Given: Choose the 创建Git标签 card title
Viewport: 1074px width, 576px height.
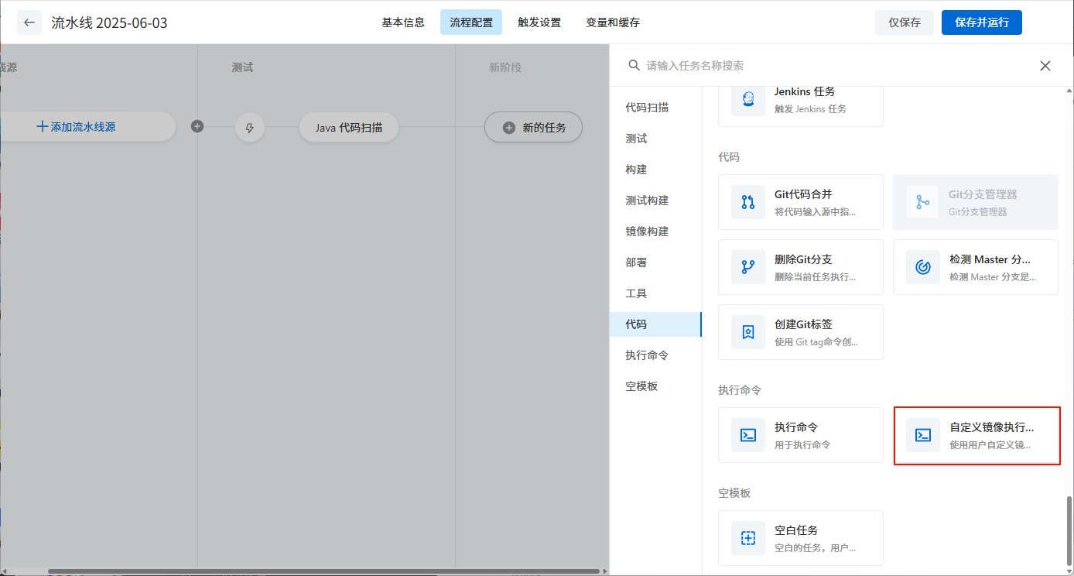Looking at the screenshot, I should (x=803, y=324).
